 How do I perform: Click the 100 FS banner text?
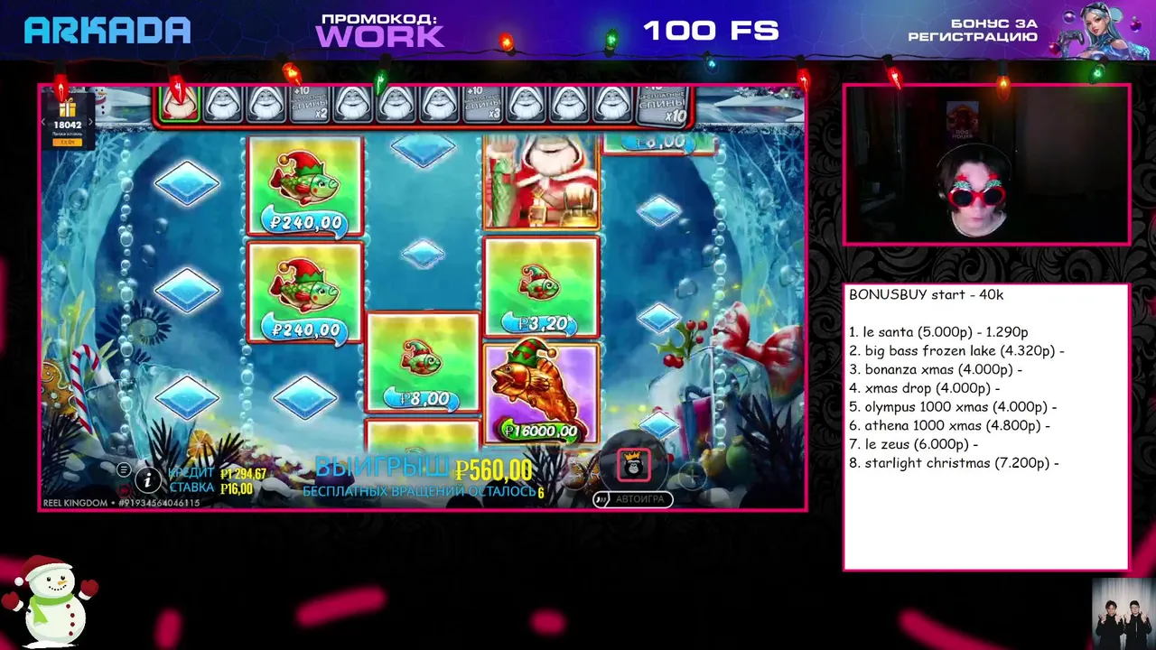tap(711, 31)
